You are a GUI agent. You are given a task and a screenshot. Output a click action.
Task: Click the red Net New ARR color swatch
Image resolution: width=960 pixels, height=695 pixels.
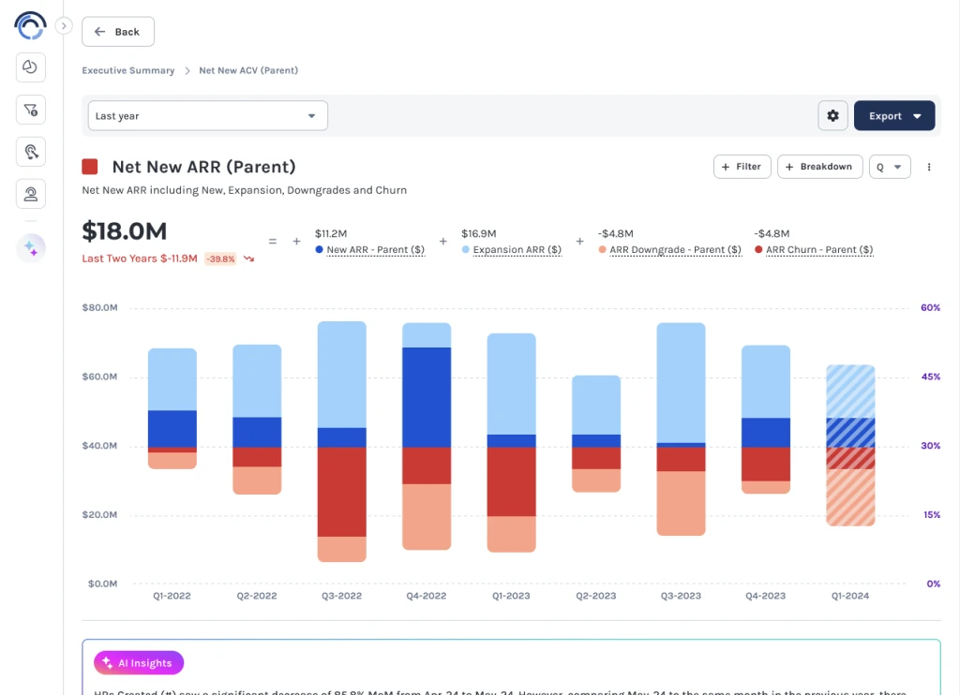[90, 167]
